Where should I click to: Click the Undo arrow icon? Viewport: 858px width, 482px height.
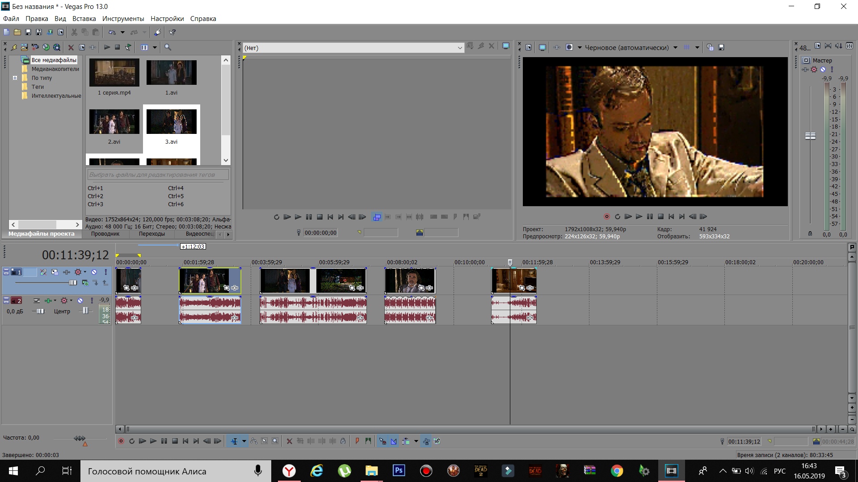(112, 32)
